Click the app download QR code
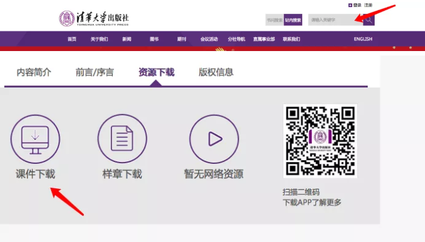 point(320,141)
